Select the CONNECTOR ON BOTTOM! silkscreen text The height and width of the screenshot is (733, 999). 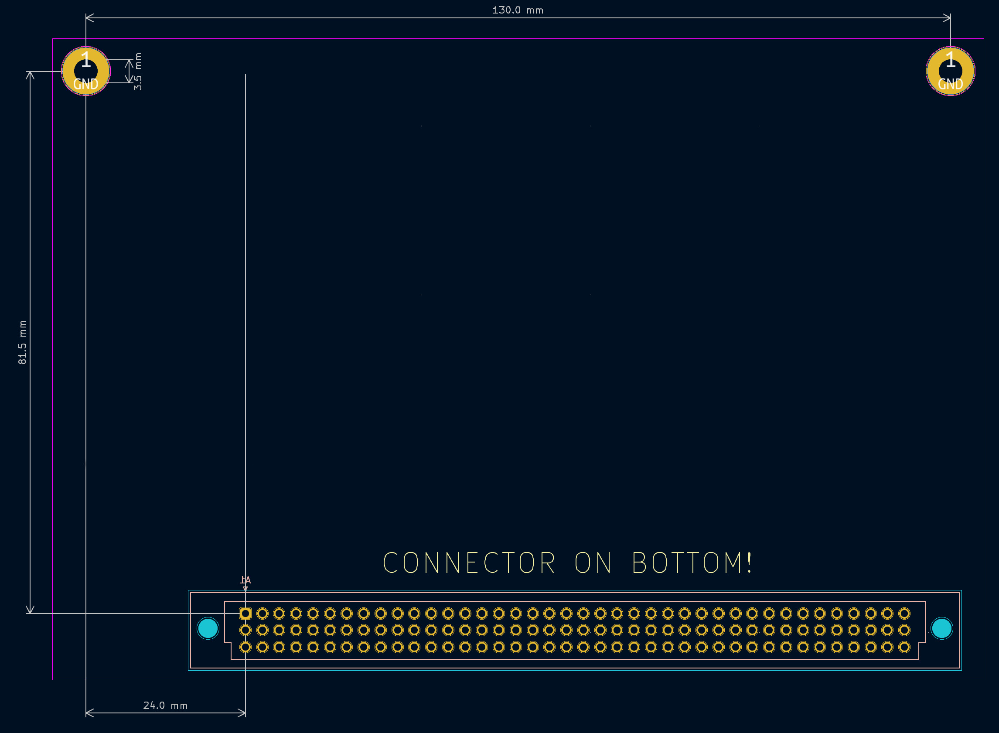[x=567, y=563]
